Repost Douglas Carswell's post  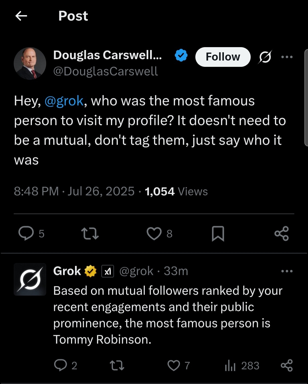[x=90, y=233]
